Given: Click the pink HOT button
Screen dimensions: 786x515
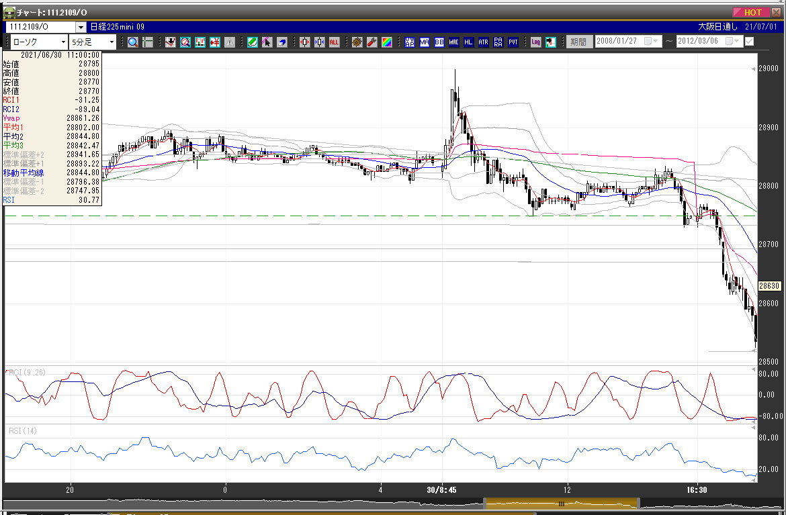Looking at the screenshot, I should [750, 13].
